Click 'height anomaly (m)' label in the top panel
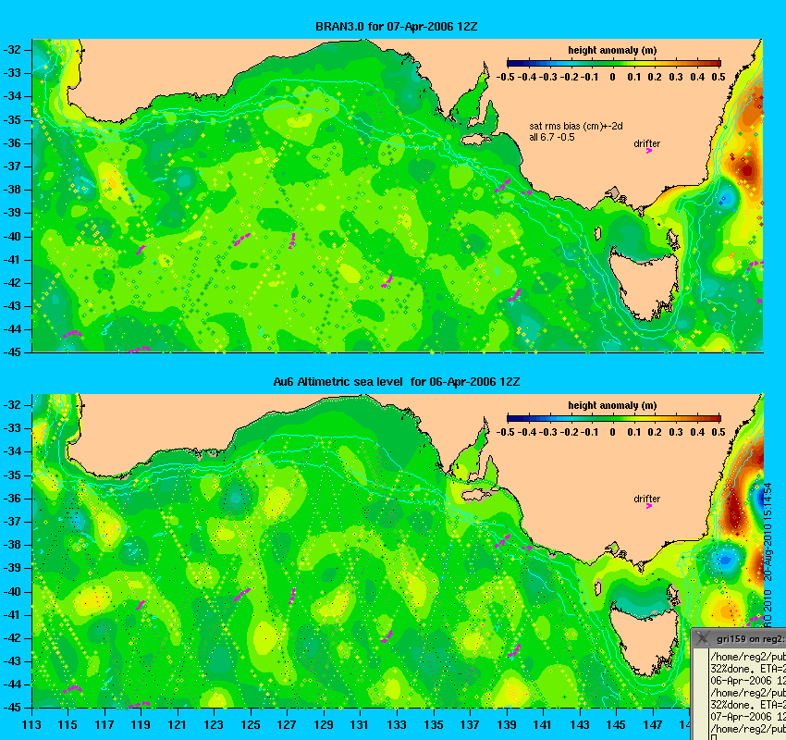The image size is (786, 740). point(612,50)
